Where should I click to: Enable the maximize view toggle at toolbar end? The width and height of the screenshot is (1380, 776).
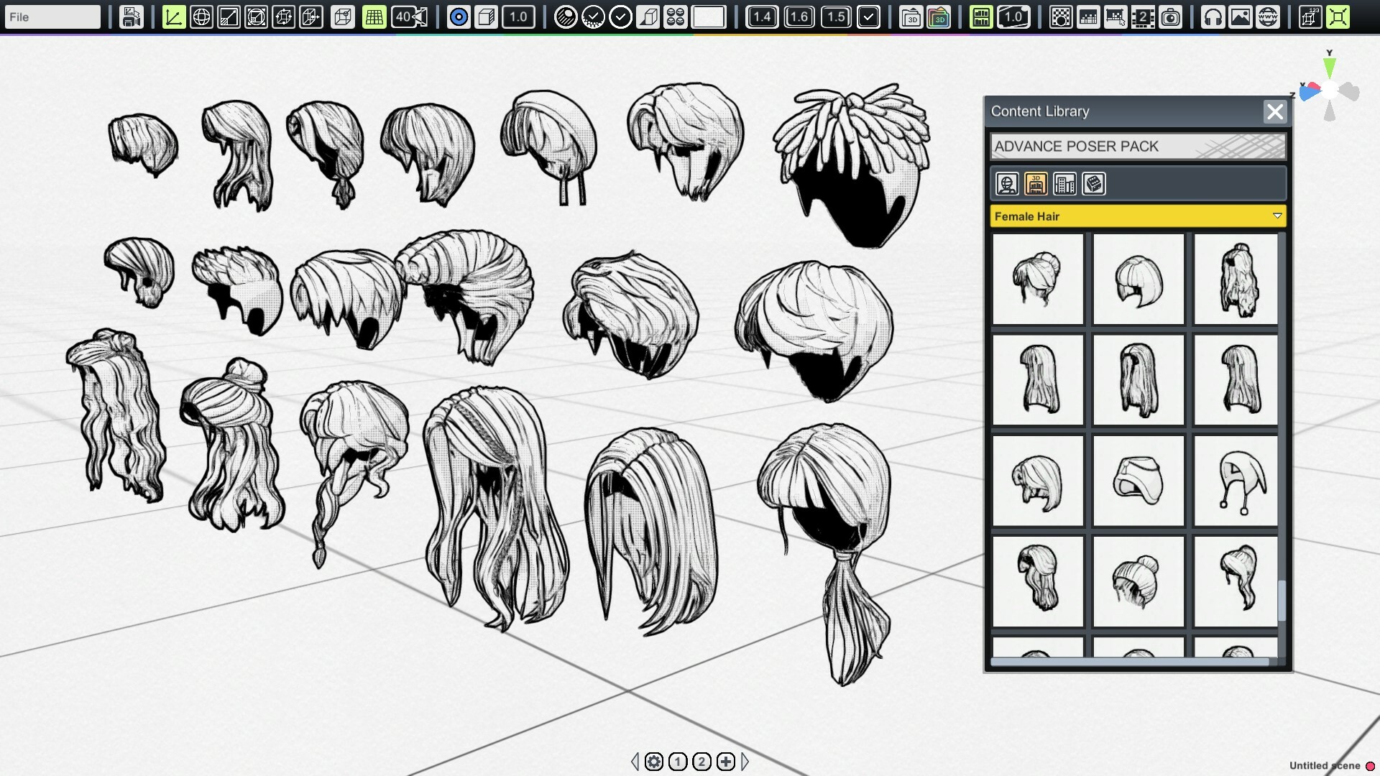click(1338, 17)
